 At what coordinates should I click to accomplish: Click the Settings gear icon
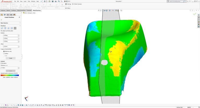point(66,4)
